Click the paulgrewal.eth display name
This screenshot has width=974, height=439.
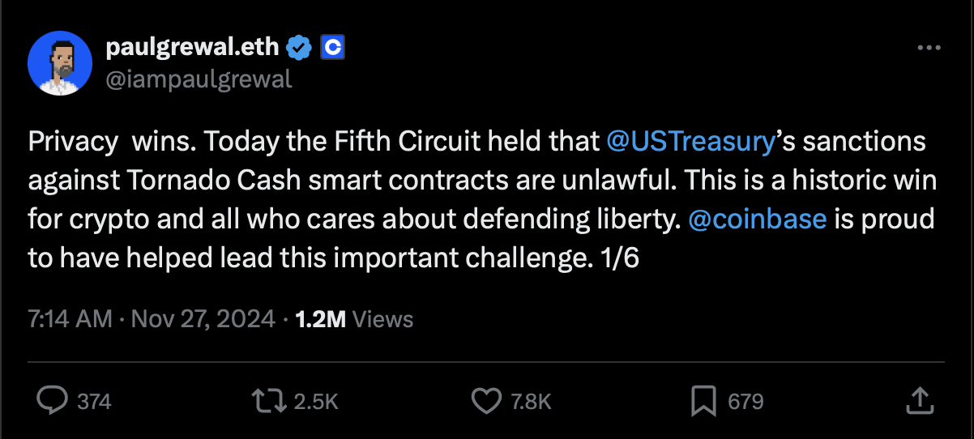coord(193,49)
